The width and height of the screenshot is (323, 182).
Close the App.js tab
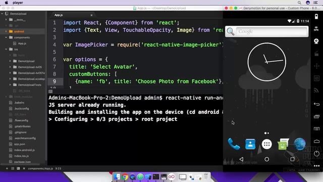point(91,15)
